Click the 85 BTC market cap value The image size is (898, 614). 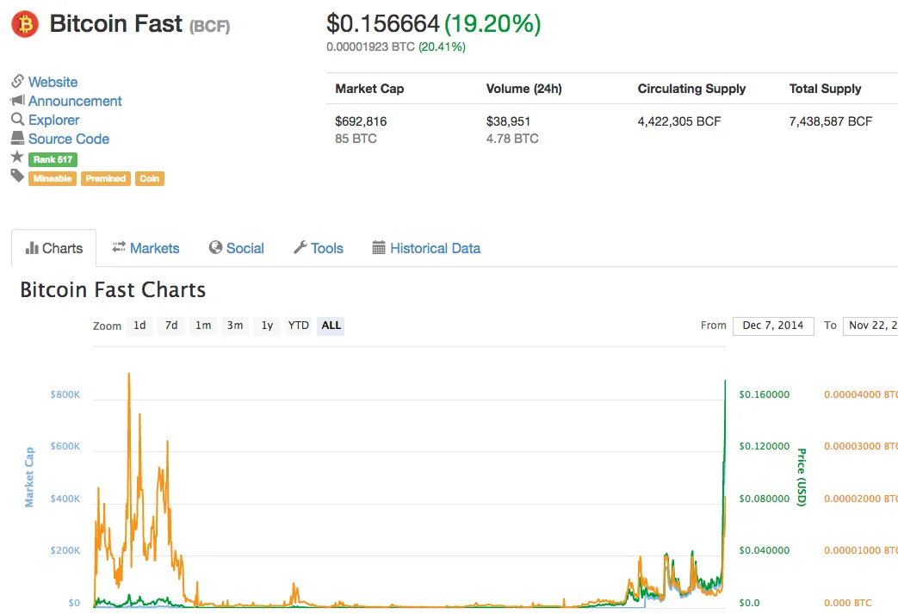(x=356, y=139)
